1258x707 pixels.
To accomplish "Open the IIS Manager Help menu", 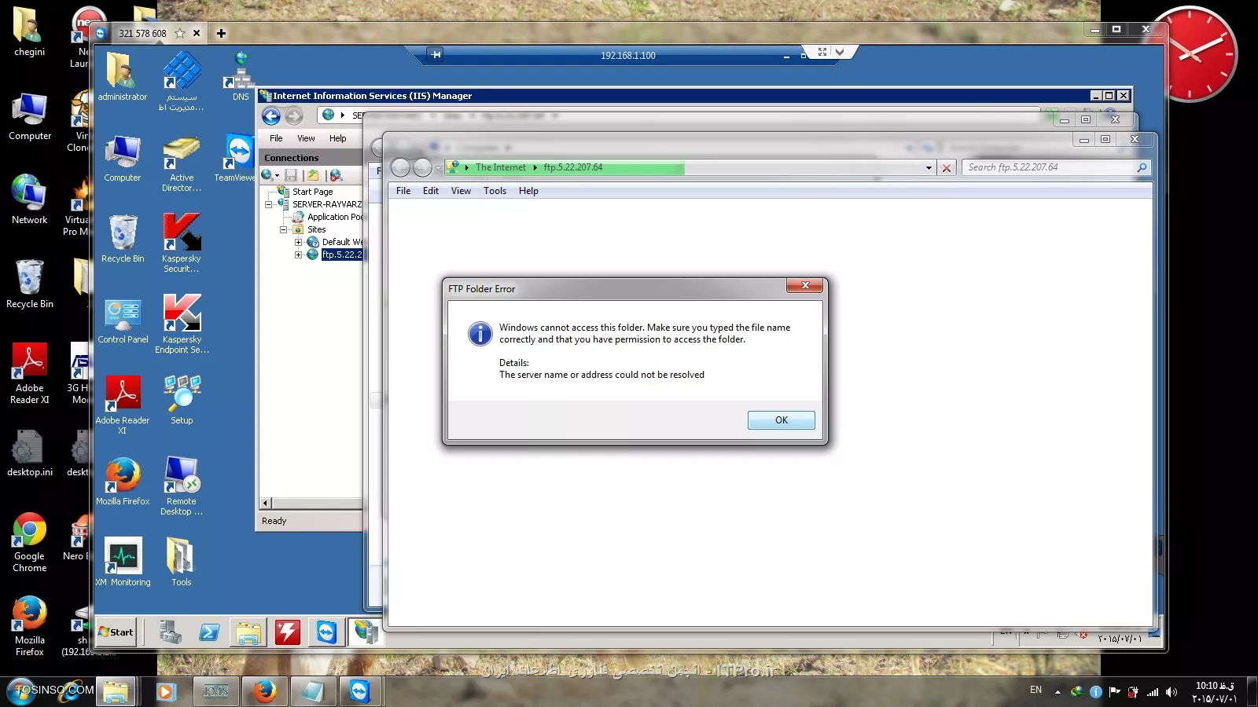I will [337, 138].
